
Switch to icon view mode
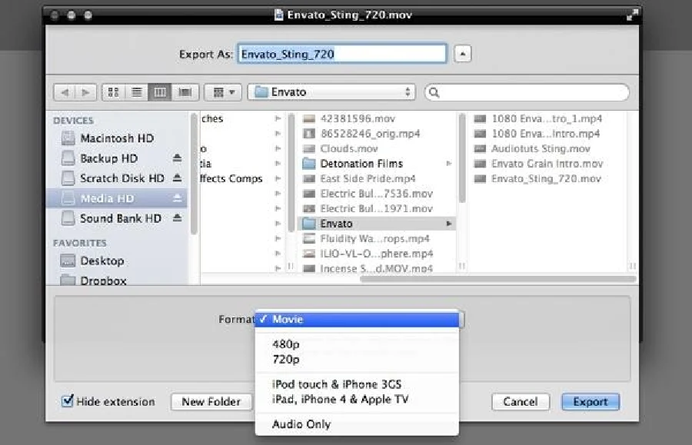(x=114, y=92)
